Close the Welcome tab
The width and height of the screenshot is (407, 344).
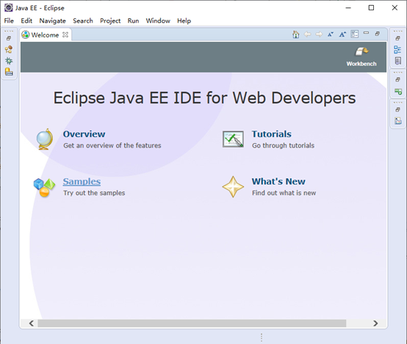(65, 34)
